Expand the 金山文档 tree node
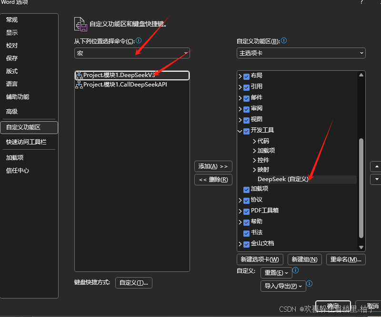381x317 pixels. coord(240,244)
